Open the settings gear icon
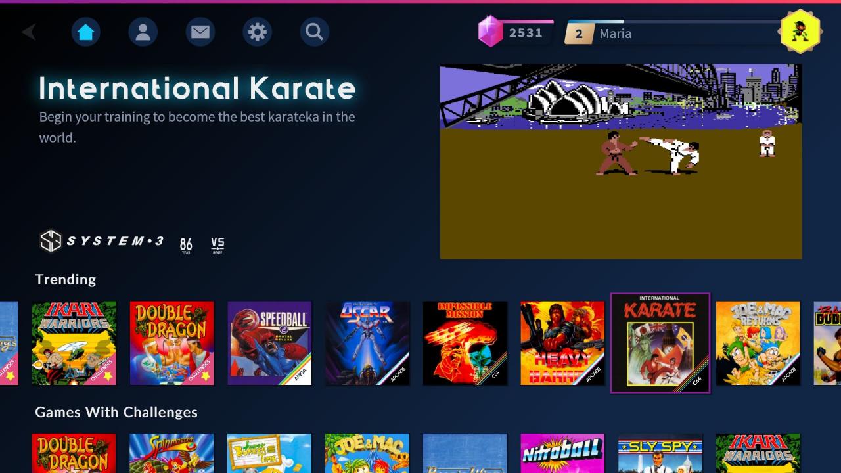841x473 pixels. (x=257, y=32)
